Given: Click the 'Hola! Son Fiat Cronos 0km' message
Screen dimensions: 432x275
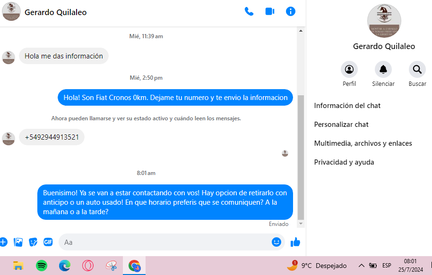Looking at the screenshot, I should pyautogui.click(x=175, y=98).
